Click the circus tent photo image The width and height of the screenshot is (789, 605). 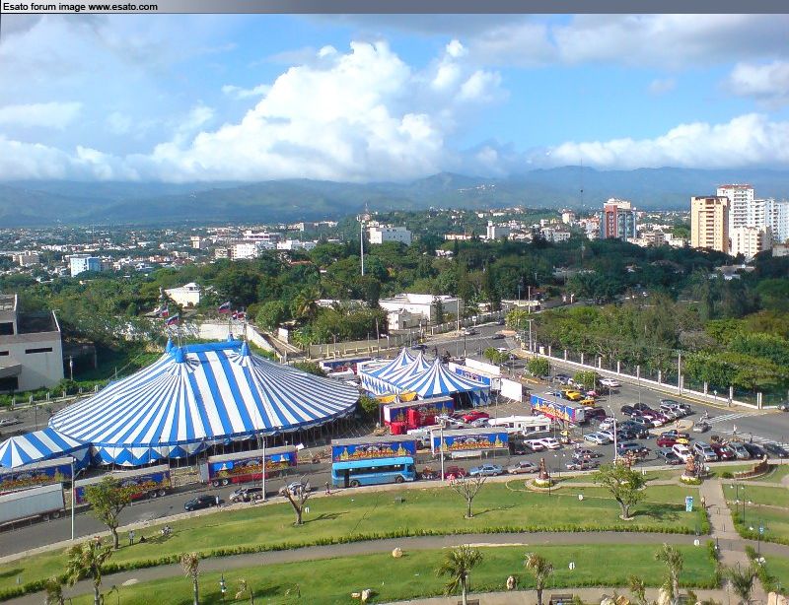point(394,308)
